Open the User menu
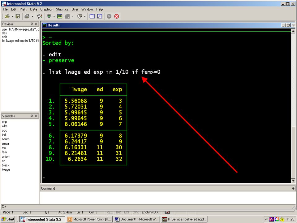The width and height of the screenshot is (297, 223). coord(75,9)
